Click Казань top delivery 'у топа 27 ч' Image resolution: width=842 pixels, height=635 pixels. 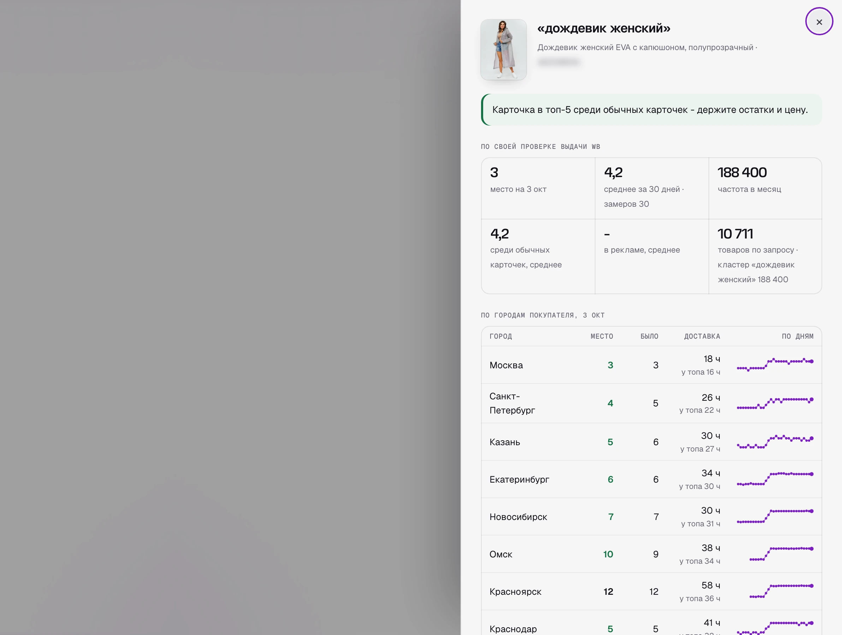(700, 449)
